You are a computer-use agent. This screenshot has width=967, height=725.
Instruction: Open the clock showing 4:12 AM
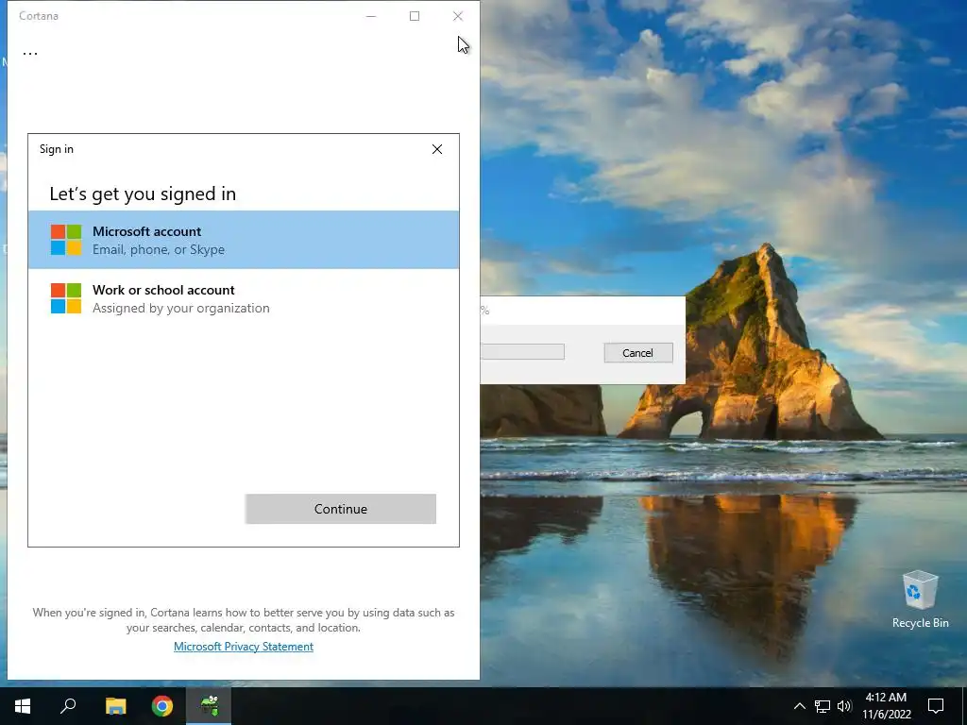[x=886, y=706]
